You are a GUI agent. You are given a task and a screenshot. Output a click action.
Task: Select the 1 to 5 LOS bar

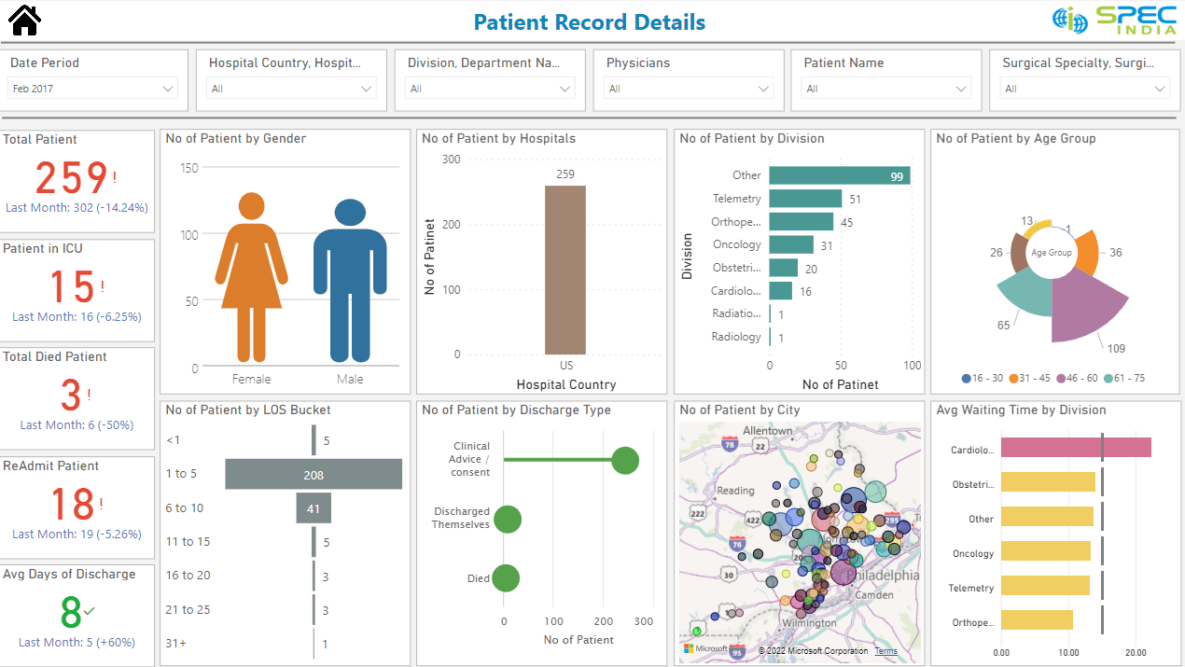click(314, 474)
